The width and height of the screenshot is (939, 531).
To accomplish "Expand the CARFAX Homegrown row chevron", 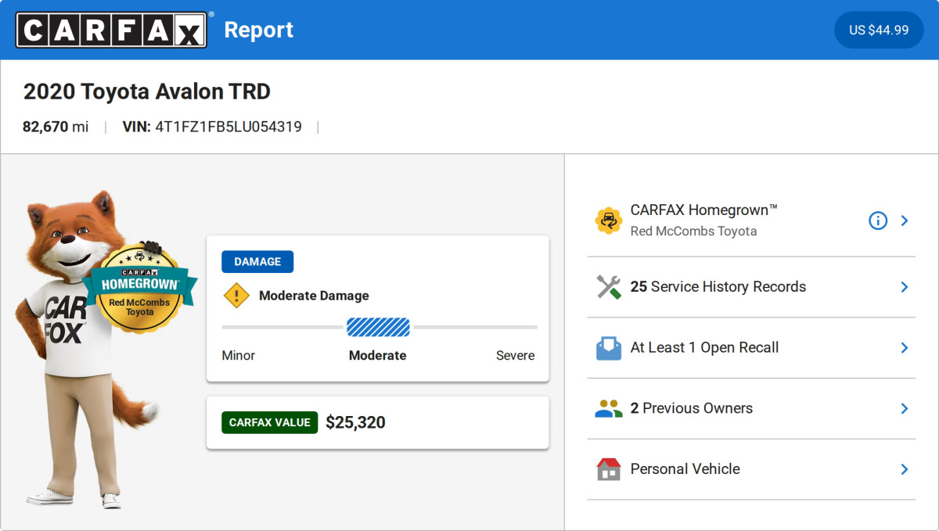I will pyautogui.click(x=905, y=221).
